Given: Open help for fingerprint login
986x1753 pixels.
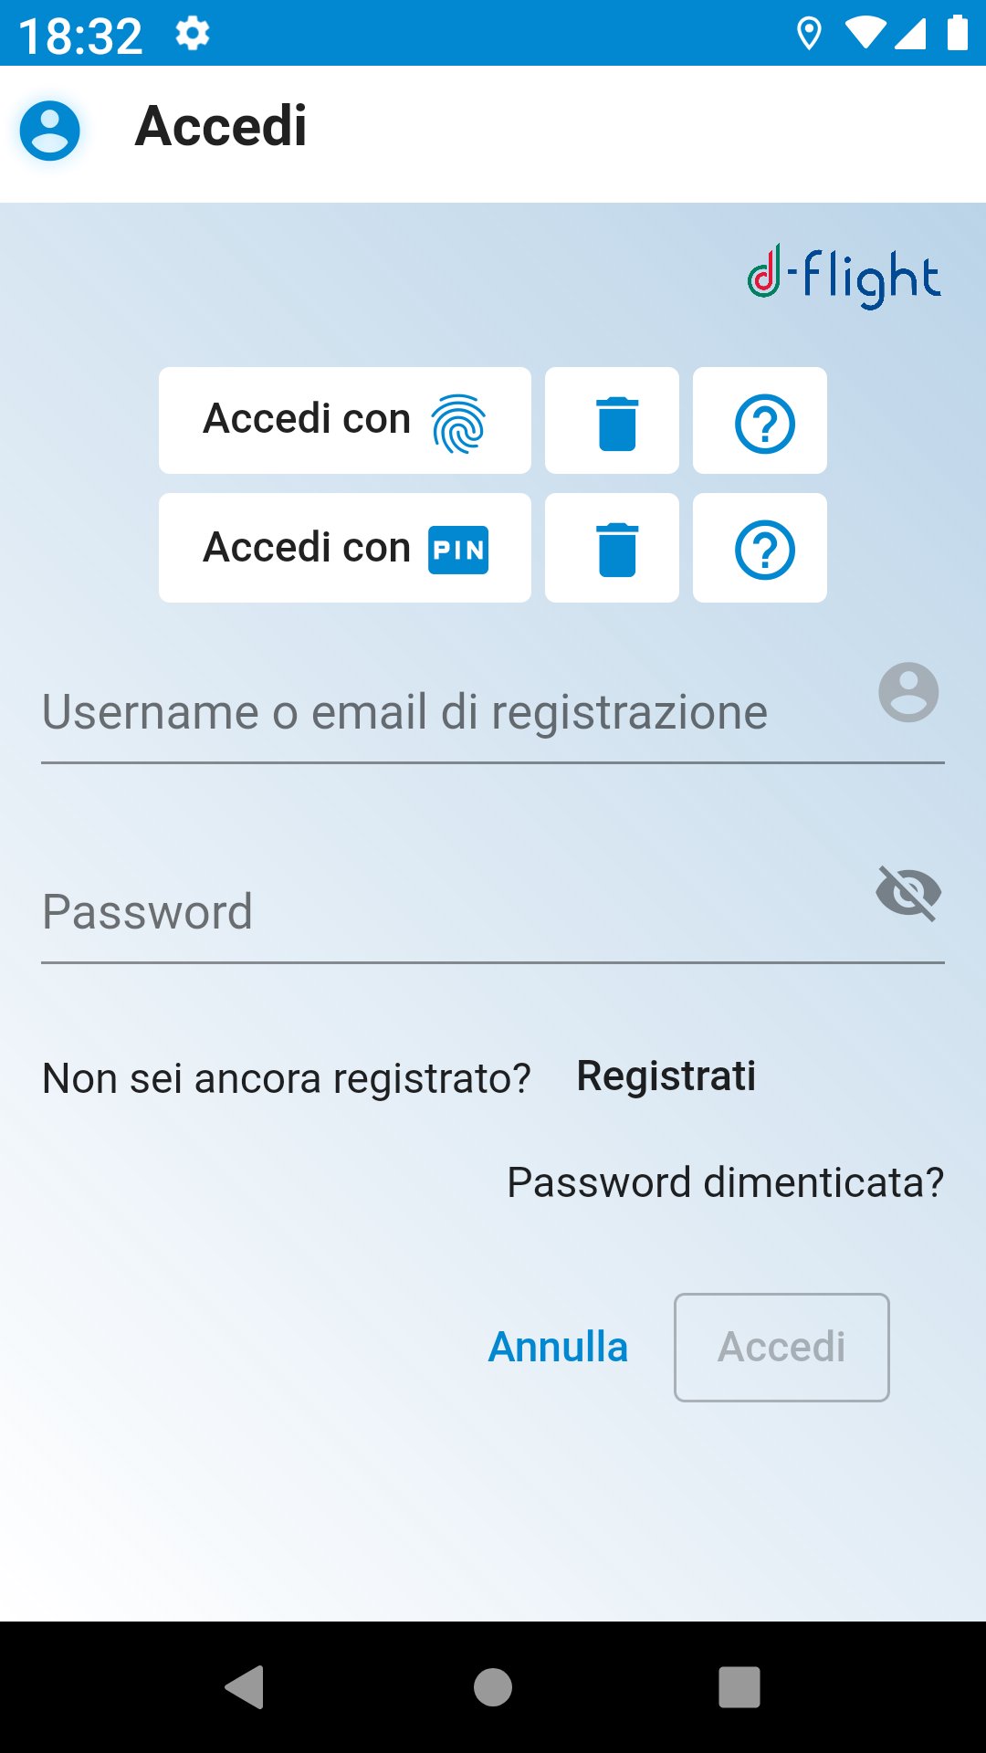Looking at the screenshot, I should (760, 420).
